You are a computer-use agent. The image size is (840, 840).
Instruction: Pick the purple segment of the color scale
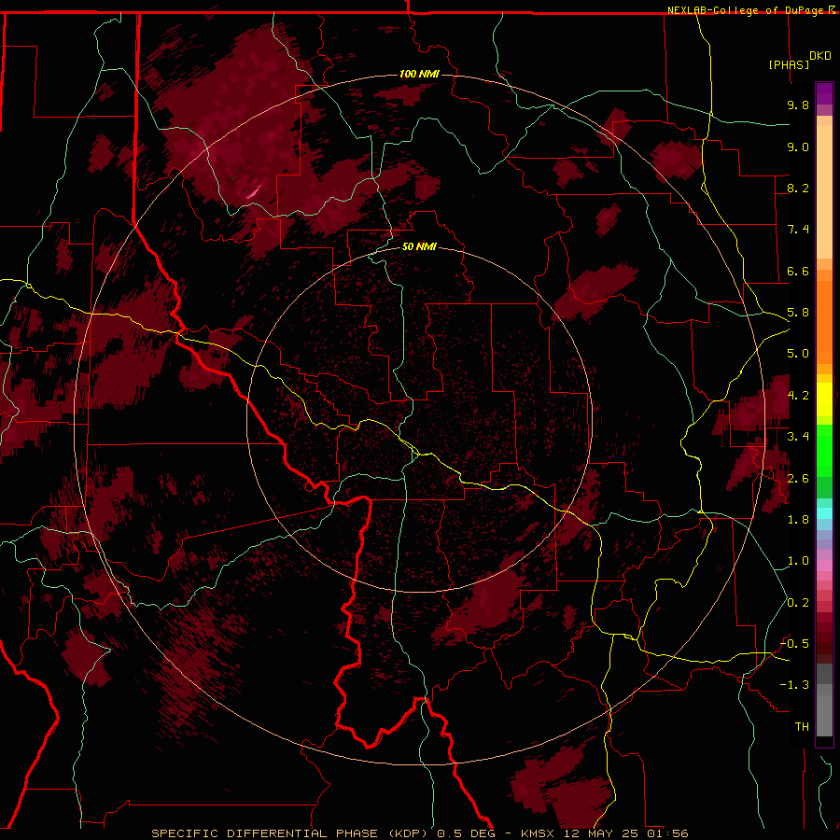[824, 93]
